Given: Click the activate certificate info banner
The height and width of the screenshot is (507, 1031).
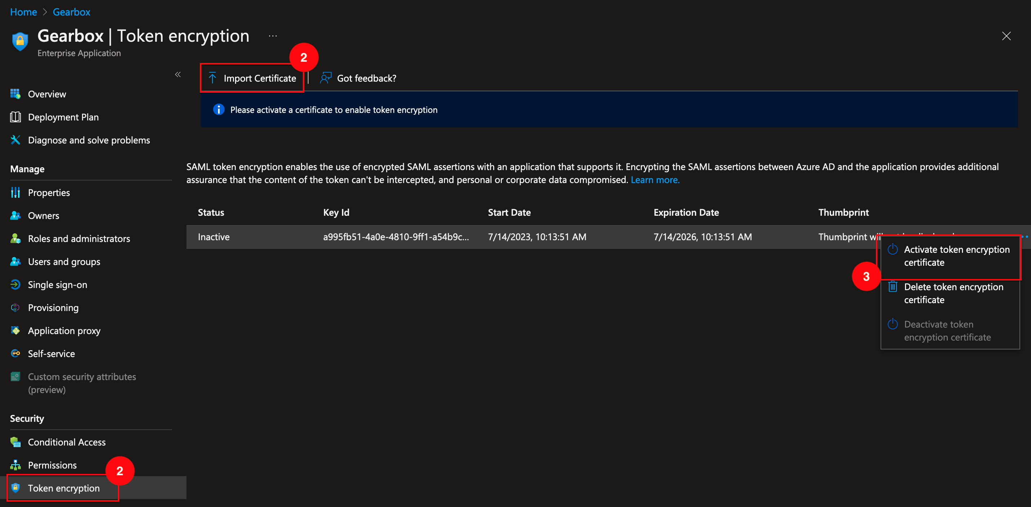Looking at the screenshot, I should point(609,110).
